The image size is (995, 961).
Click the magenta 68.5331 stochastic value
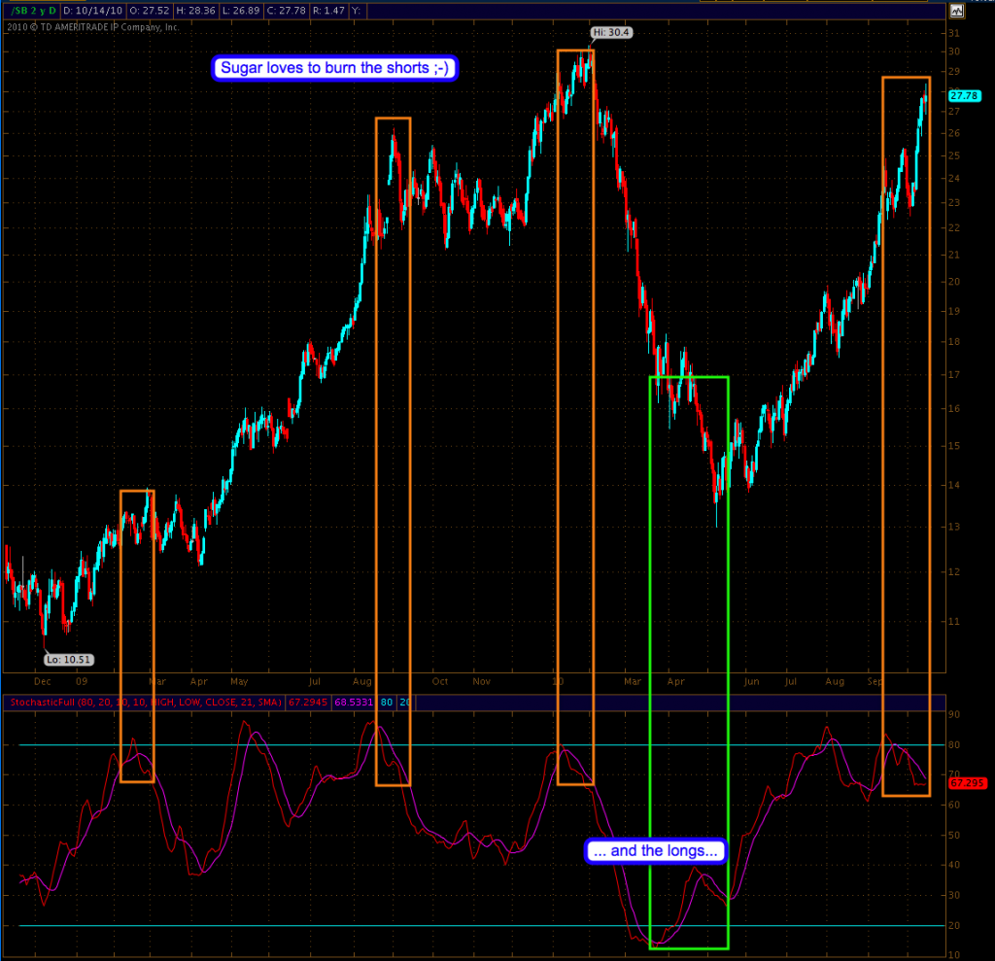click(352, 701)
